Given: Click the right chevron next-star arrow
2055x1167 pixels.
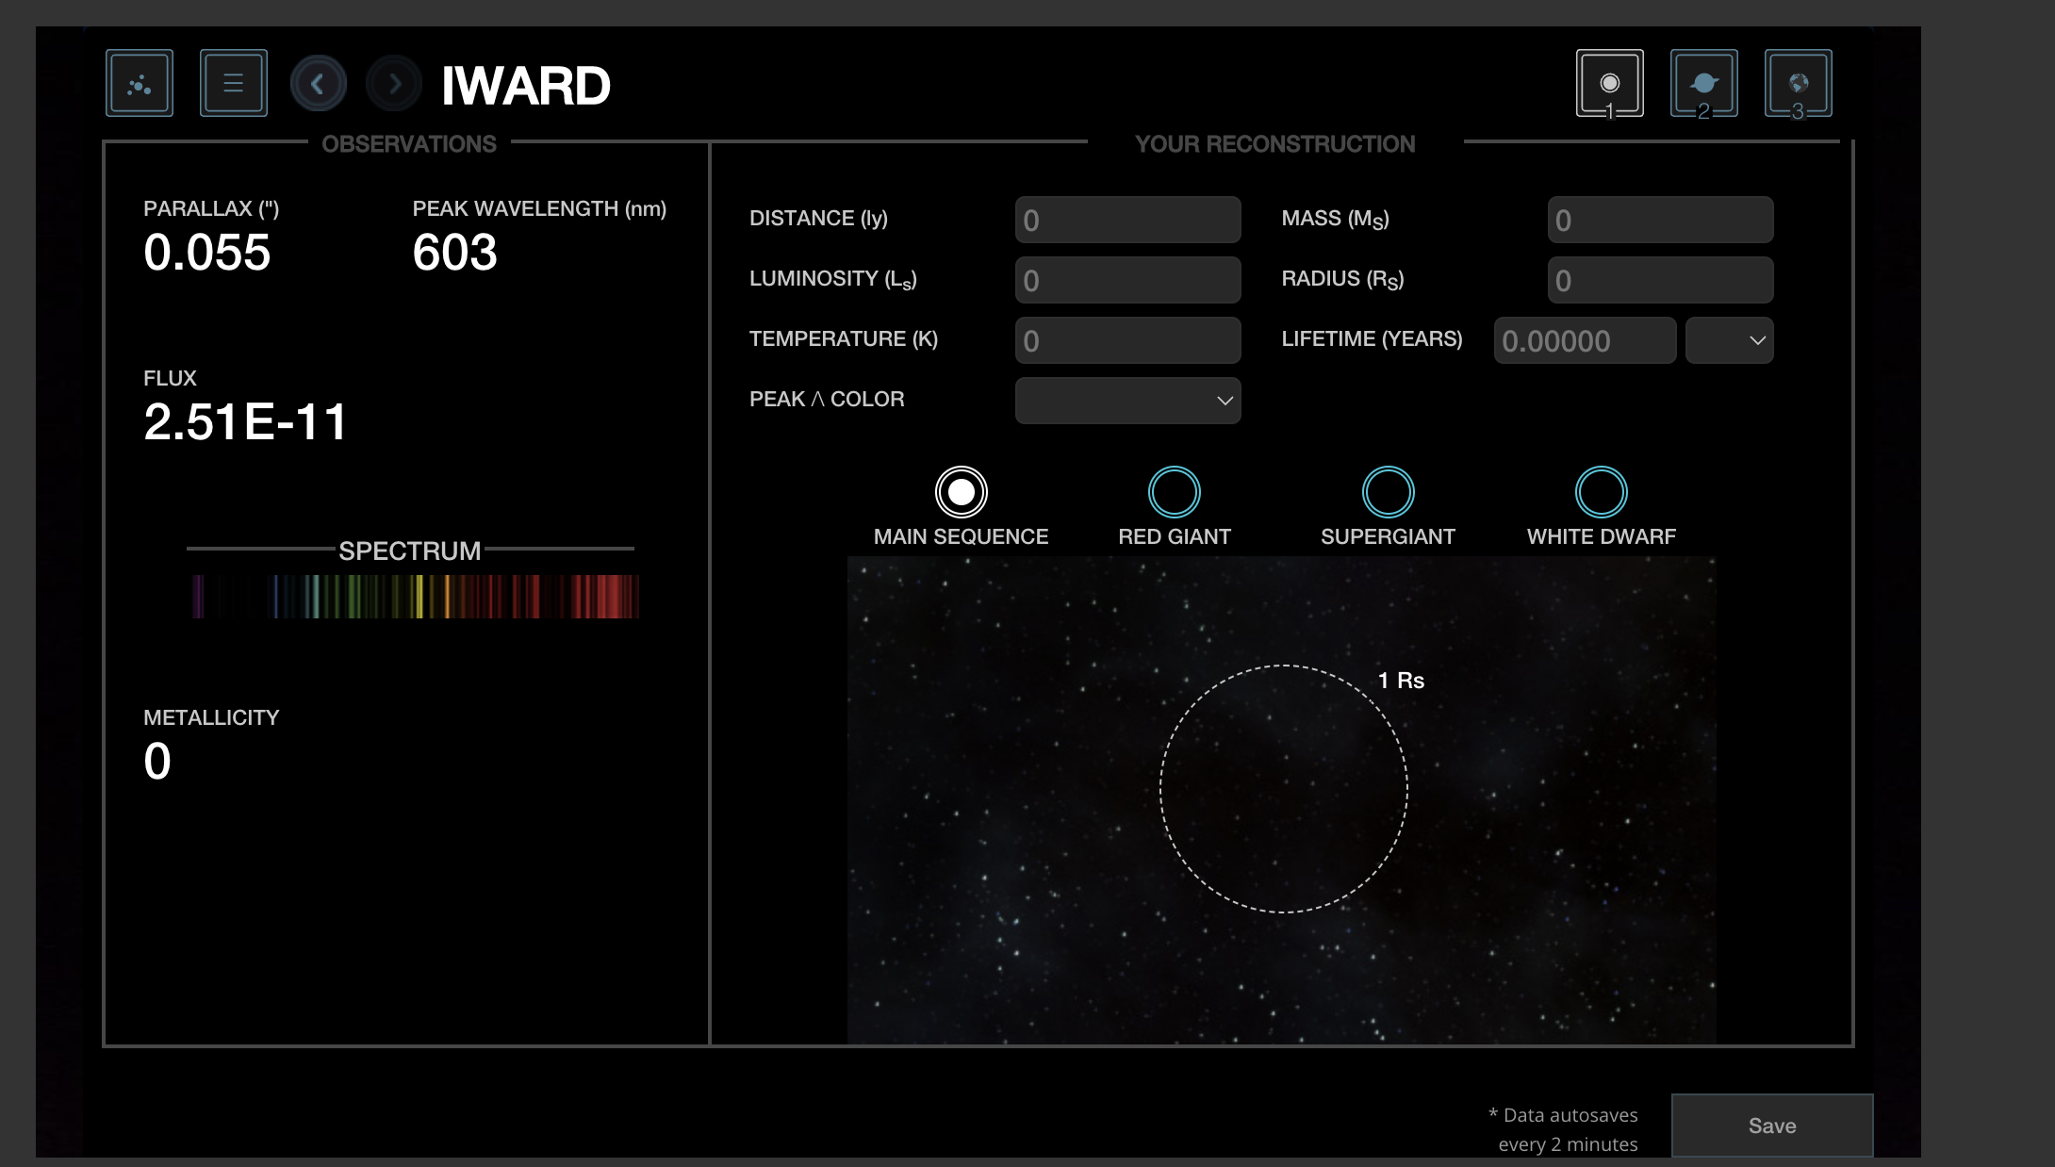Looking at the screenshot, I should tap(394, 83).
